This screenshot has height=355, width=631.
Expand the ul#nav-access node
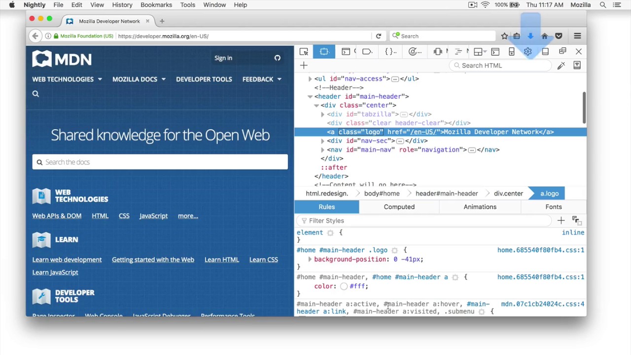(x=310, y=79)
